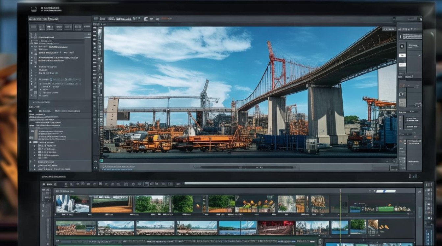Click the circular dial icon in the right panel
442x246 pixels.
(x=402, y=46)
